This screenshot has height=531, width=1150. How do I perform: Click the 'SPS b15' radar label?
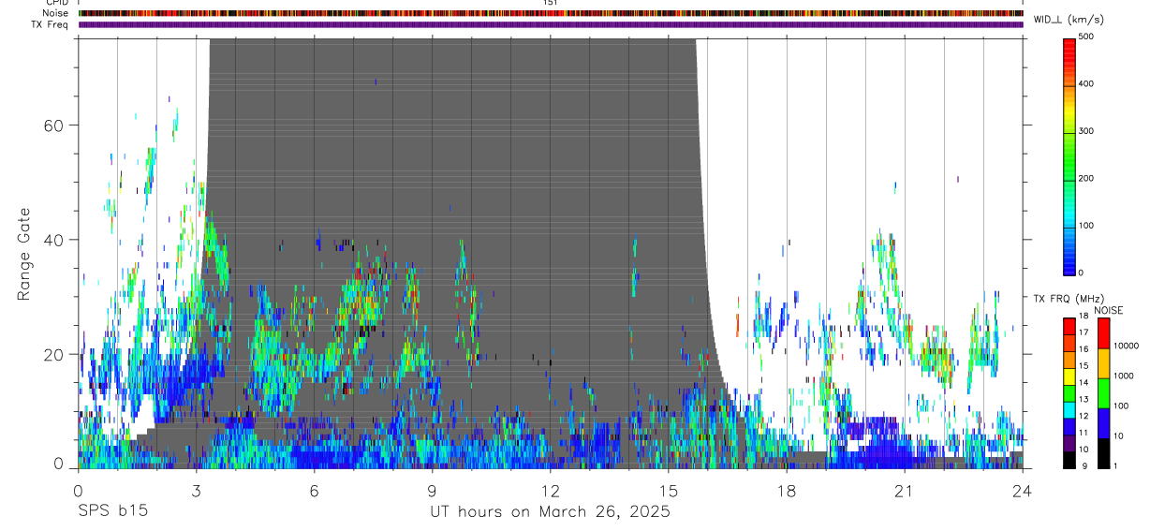[x=111, y=511]
